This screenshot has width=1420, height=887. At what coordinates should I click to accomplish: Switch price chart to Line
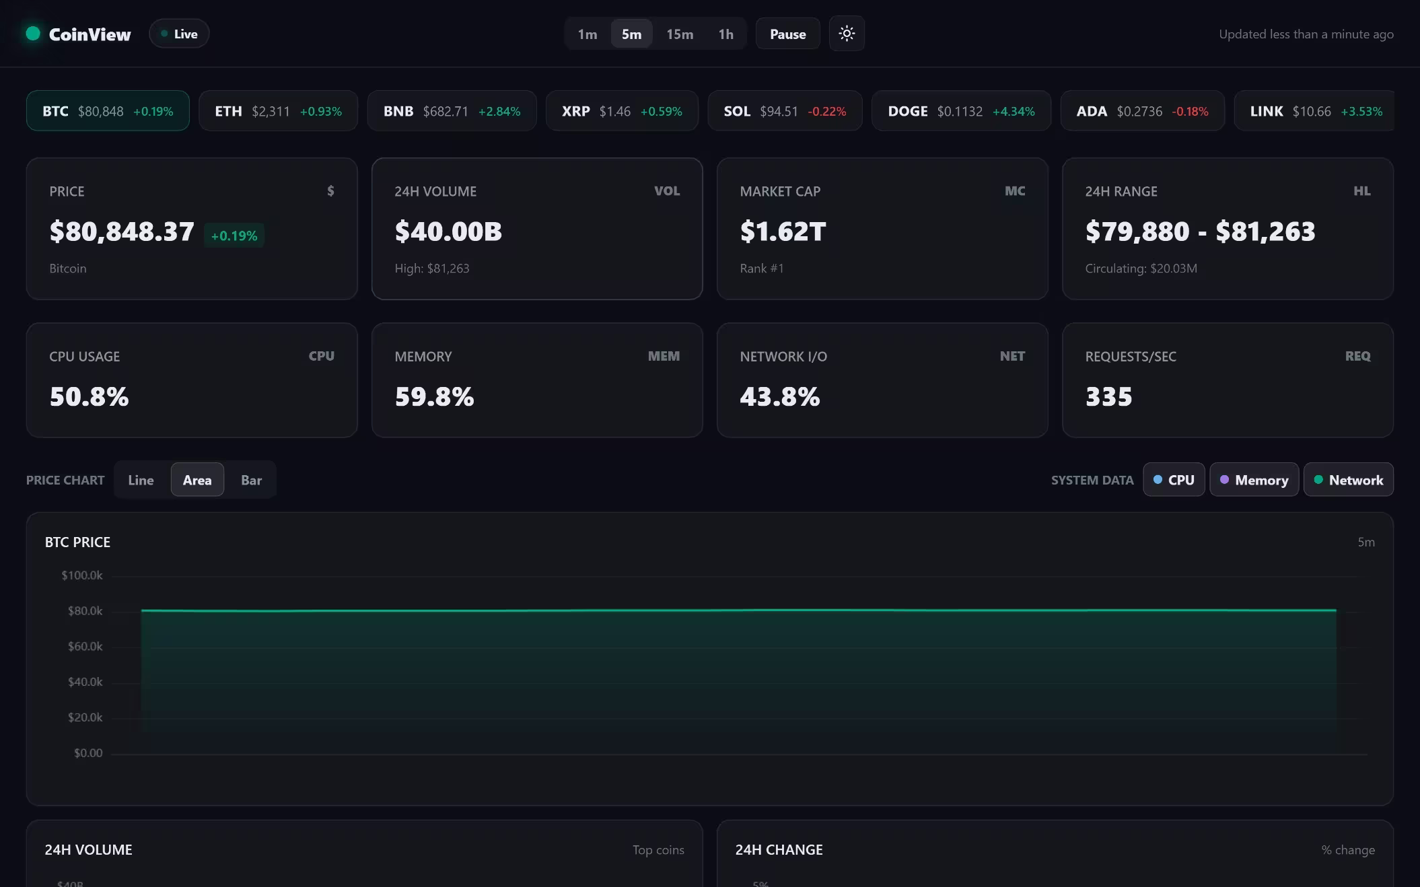click(141, 480)
